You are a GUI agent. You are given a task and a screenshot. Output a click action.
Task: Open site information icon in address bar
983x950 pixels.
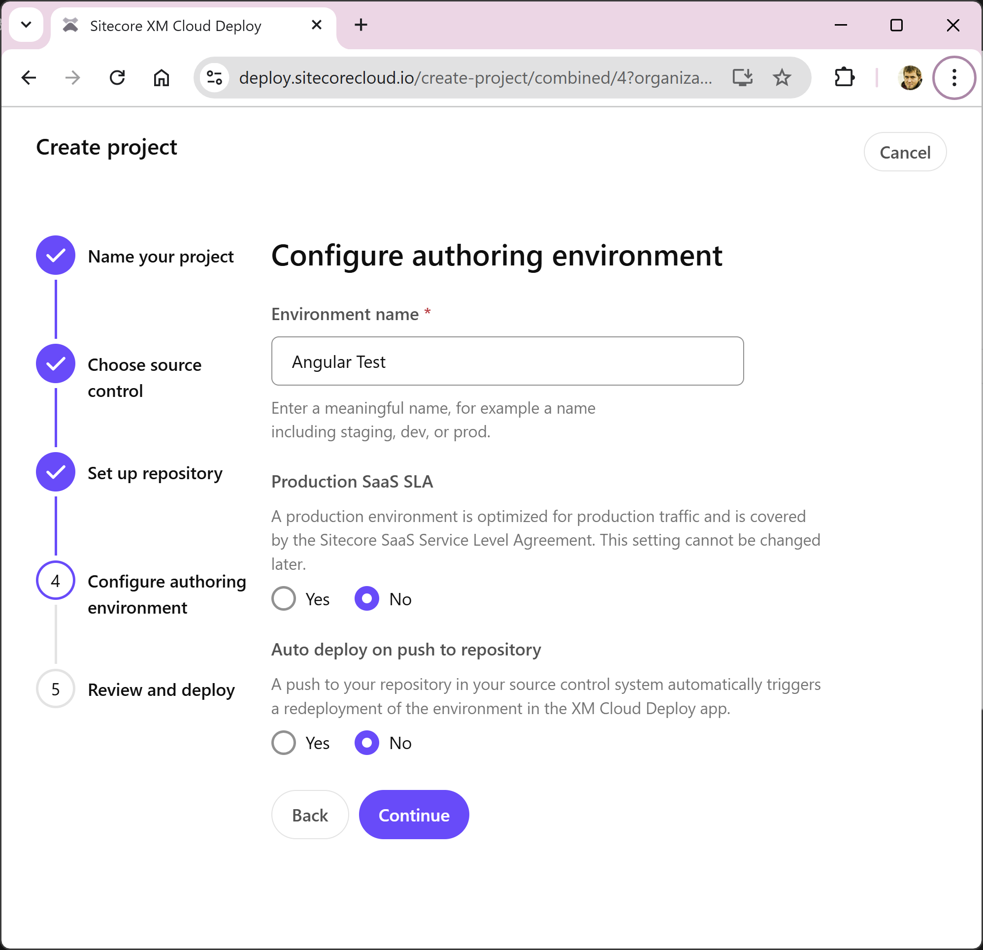215,78
